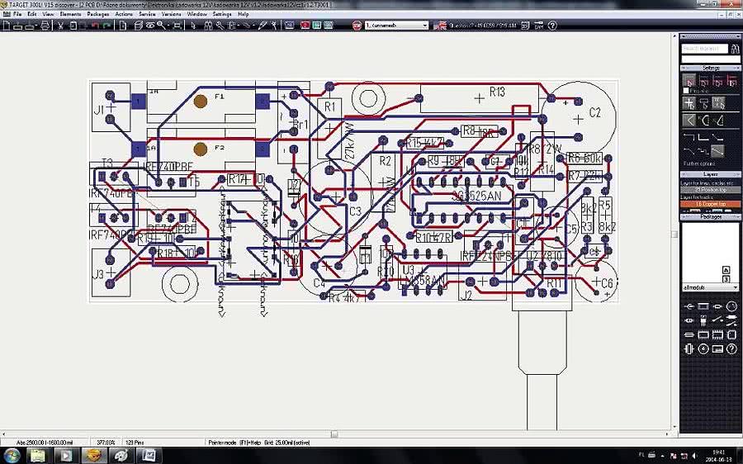The height and width of the screenshot is (464, 743).
Task: Open the Actions menu
Action: coord(124,14)
